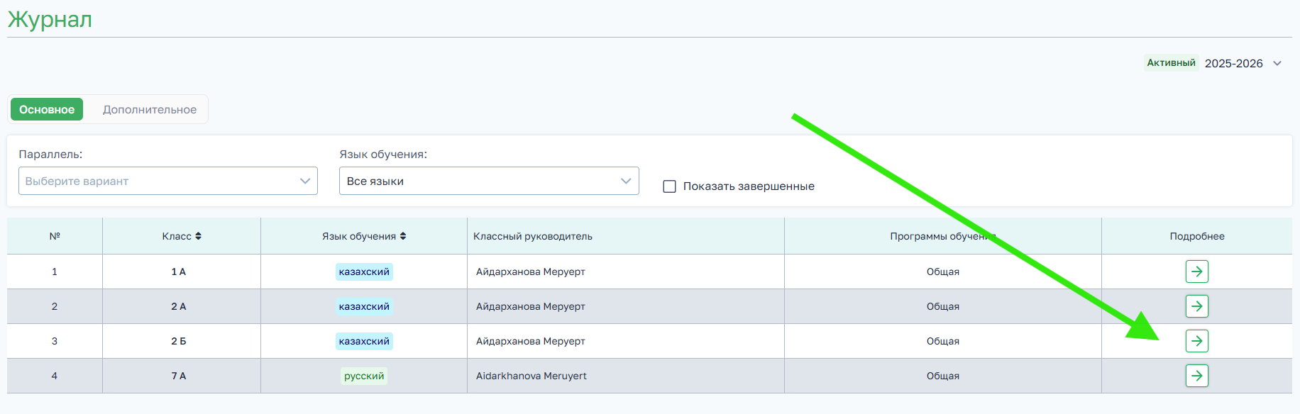Open details arrow for class 2 А

point(1196,306)
